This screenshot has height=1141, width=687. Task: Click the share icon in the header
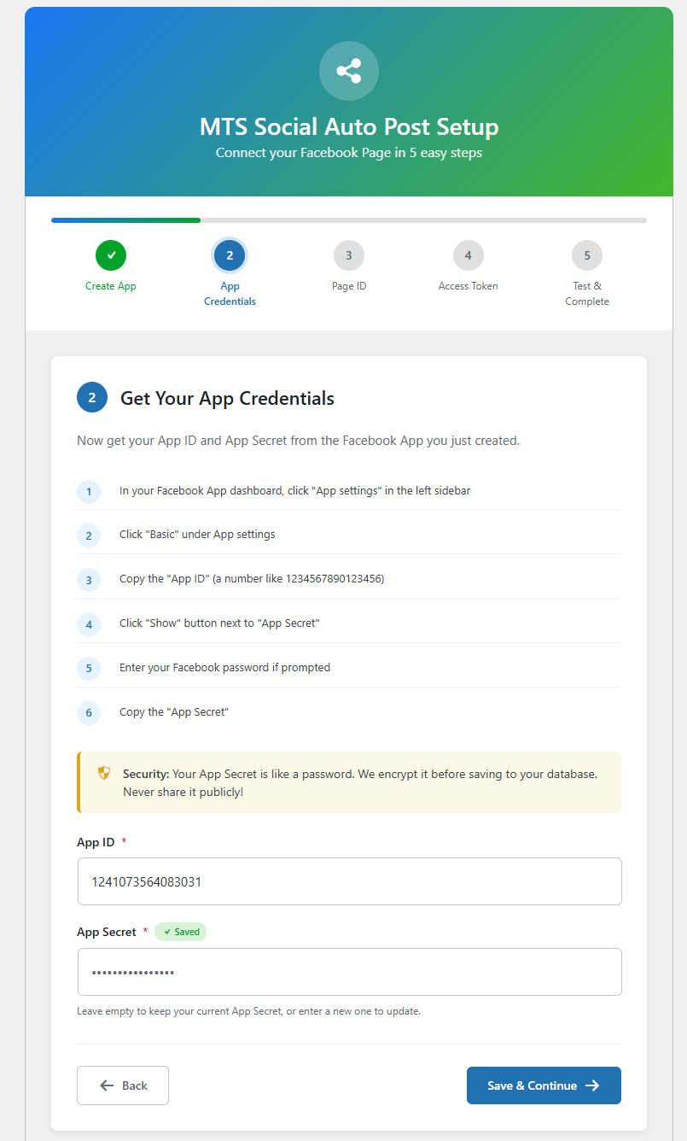(348, 71)
